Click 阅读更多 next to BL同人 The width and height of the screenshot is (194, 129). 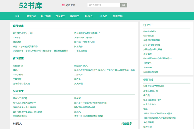tap(127, 124)
